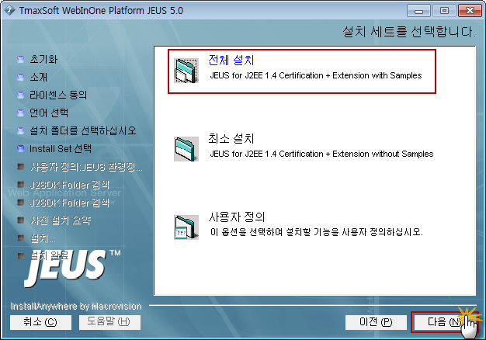Click the 설치 폴더를 선택하십시오 step

coord(83,130)
